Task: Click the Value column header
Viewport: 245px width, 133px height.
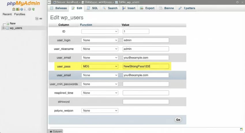Action: click(125, 25)
